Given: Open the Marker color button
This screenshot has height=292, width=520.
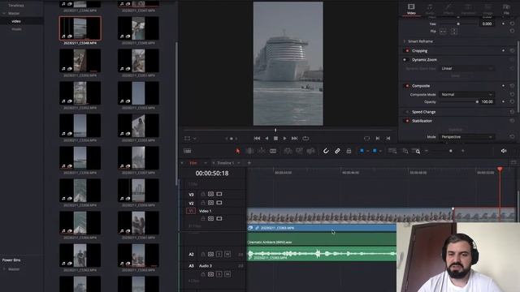Looking at the screenshot, I should (x=375, y=151).
